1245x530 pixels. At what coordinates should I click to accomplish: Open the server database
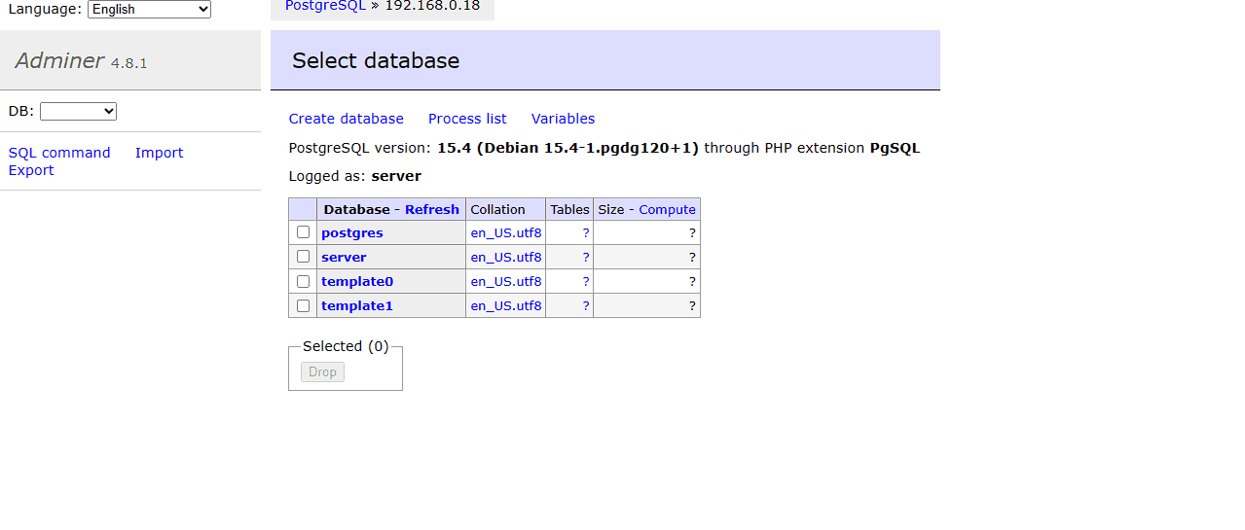pyautogui.click(x=344, y=257)
